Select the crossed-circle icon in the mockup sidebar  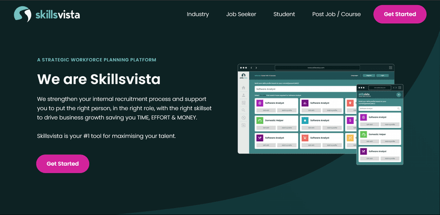(x=243, y=118)
